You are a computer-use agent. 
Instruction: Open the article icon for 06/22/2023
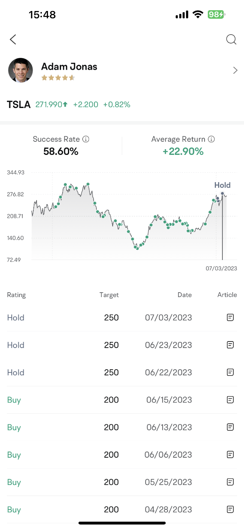230,372
